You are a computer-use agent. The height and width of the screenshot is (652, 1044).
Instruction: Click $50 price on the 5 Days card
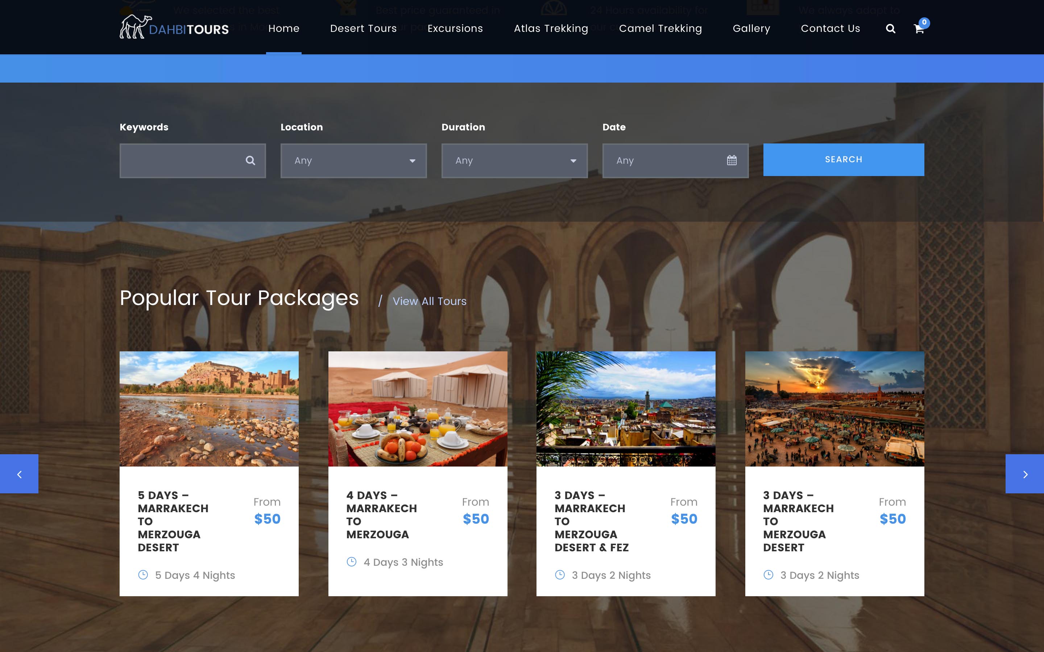(x=268, y=519)
